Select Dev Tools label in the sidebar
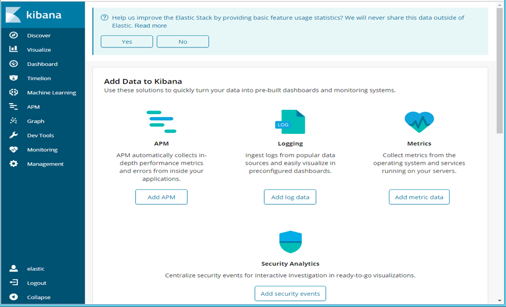The image size is (506, 307). tap(41, 135)
